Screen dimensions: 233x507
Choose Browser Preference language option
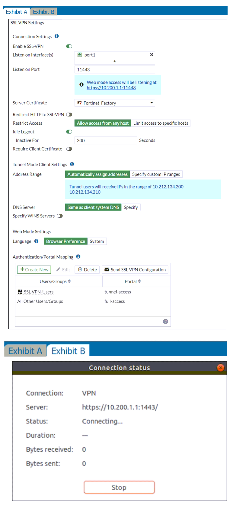point(65,241)
